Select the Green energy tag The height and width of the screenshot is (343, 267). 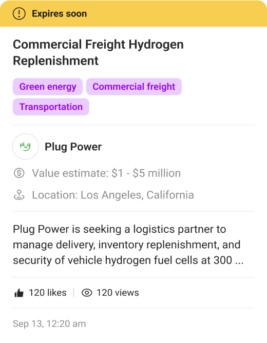click(48, 87)
